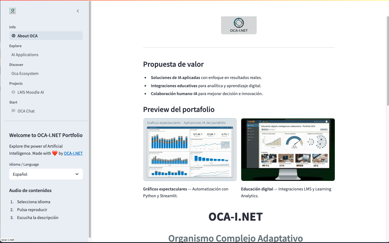Go to AI Applications page
Viewport: 389px width, 243px height.
pyautogui.click(x=25, y=55)
